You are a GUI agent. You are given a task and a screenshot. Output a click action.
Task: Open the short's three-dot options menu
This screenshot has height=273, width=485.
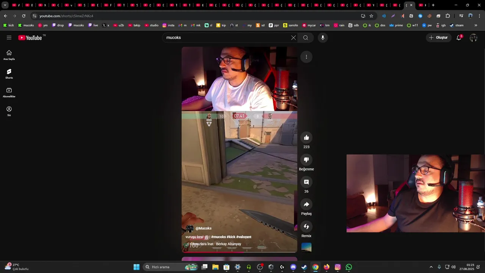[x=307, y=57]
